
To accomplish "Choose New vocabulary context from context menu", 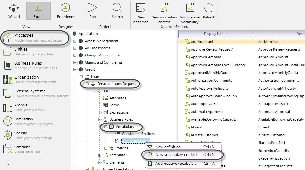I will coord(183,155).
